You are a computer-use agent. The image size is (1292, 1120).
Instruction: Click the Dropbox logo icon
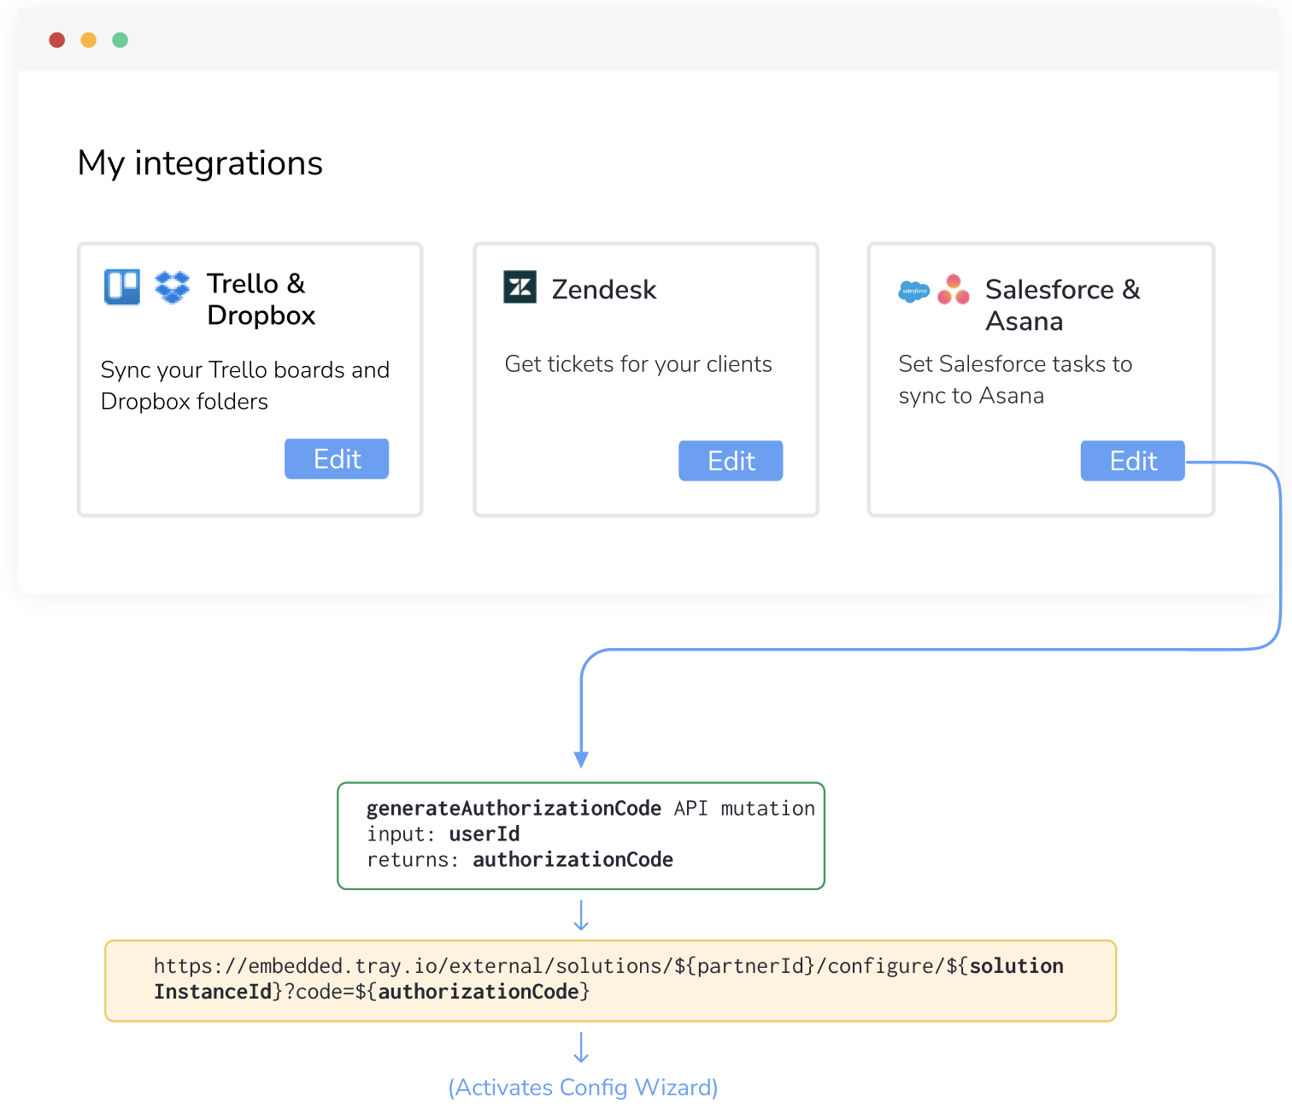coord(171,287)
